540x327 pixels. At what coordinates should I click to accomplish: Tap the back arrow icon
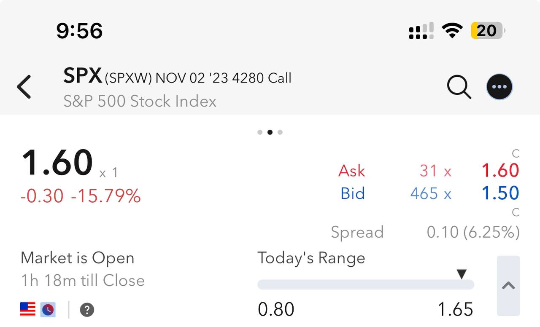[x=24, y=87]
